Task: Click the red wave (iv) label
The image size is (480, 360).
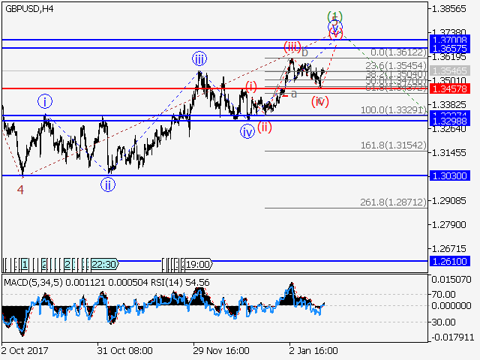Action: pyautogui.click(x=320, y=101)
